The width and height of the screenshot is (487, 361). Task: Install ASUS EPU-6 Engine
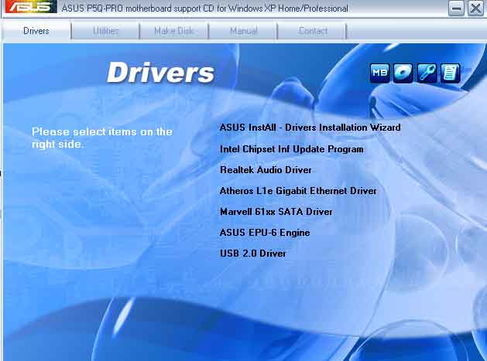[x=265, y=233]
